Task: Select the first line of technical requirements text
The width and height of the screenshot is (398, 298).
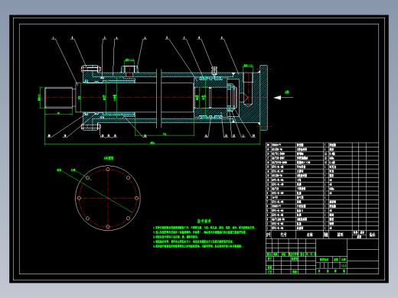Action: coord(204,228)
